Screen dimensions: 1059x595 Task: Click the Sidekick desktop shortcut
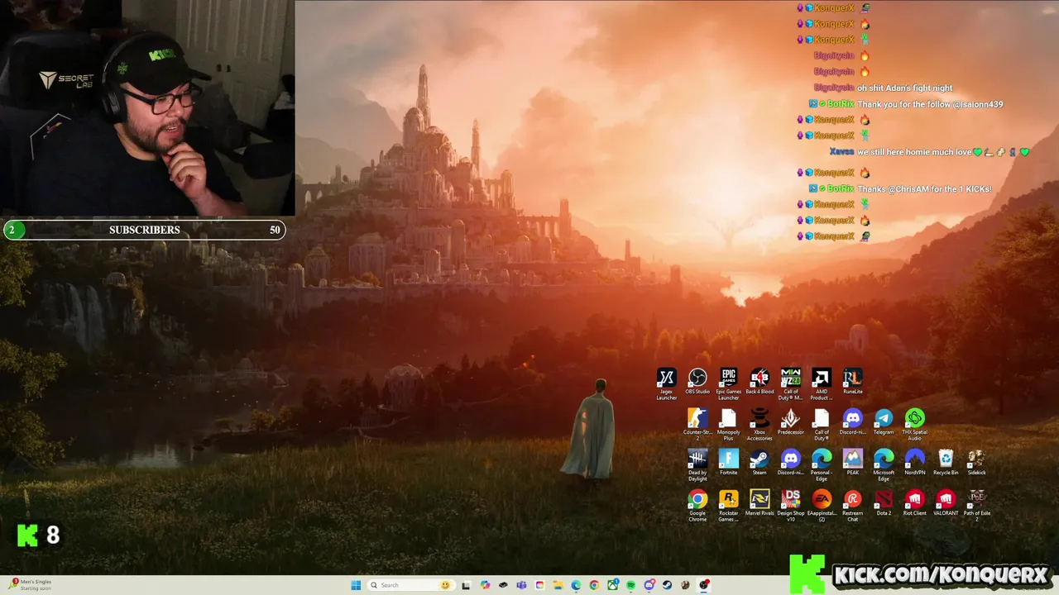[x=976, y=463]
